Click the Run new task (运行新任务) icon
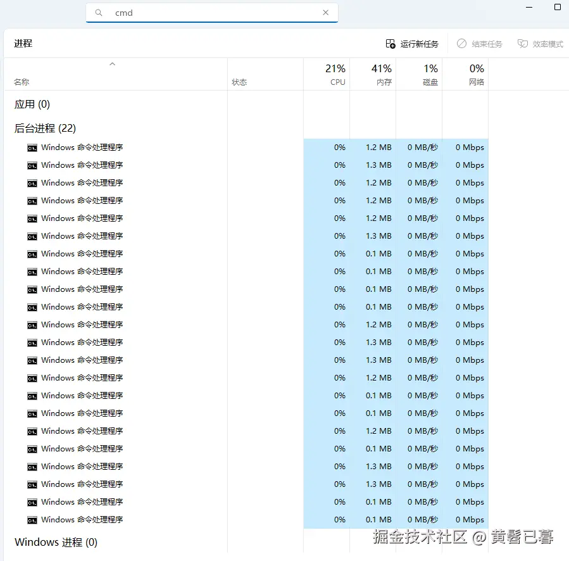 [391, 44]
